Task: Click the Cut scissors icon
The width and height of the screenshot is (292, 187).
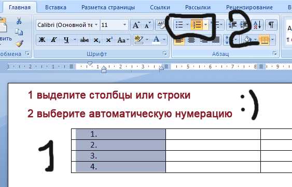Action: pyautogui.click(x=19, y=21)
